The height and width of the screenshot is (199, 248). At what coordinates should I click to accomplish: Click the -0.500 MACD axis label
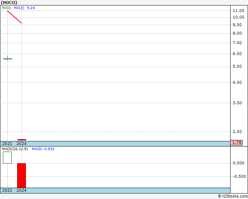point(239,176)
